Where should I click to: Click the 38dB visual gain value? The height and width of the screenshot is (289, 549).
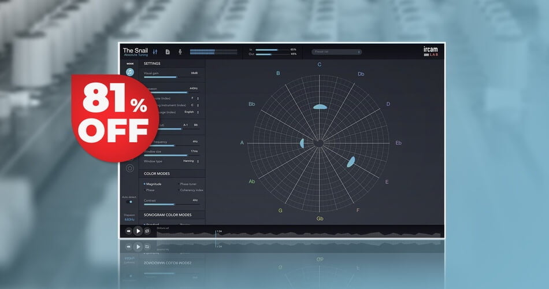coord(194,73)
